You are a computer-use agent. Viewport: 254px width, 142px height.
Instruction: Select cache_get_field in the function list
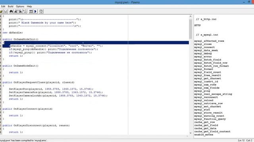click(x=206, y=125)
